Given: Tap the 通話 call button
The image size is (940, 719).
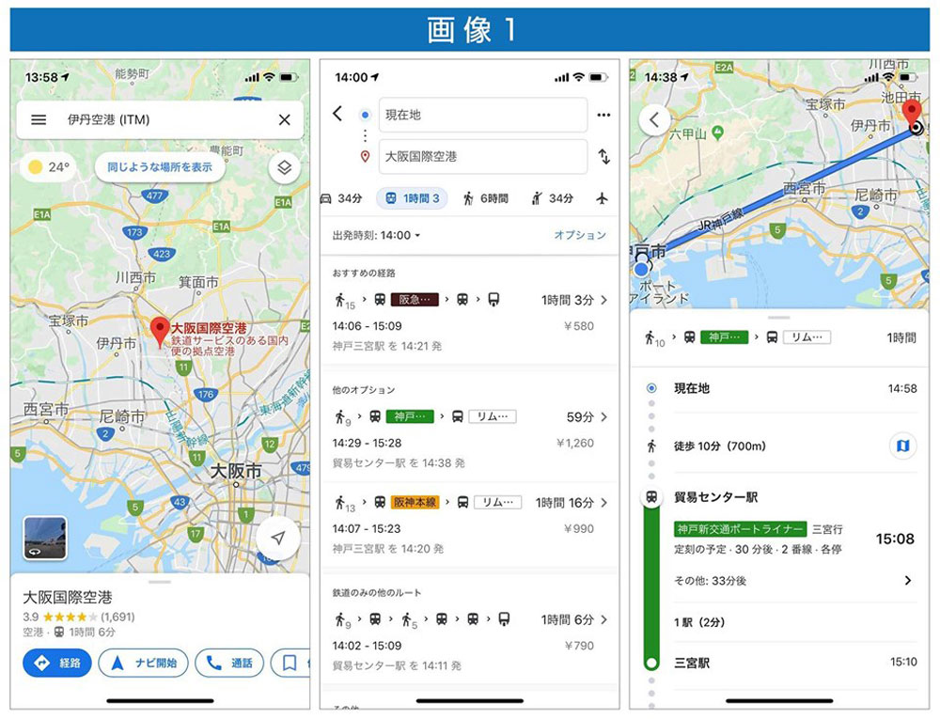Looking at the screenshot, I should point(229,663).
